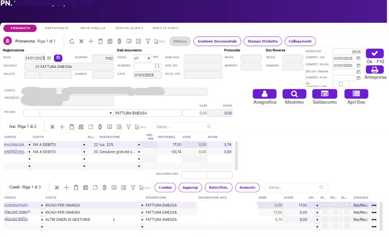Screen dimensions: 389x237
Task: Open Gestione Documentale
Action: click(x=217, y=41)
